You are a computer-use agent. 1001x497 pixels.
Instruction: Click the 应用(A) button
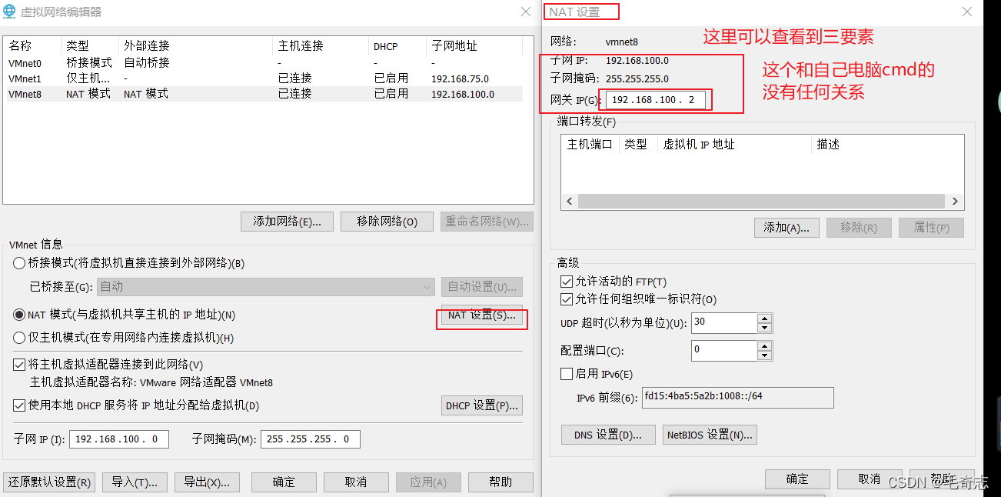(x=428, y=482)
